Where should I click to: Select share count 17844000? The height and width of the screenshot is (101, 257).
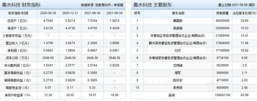click(x=222, y=43)
